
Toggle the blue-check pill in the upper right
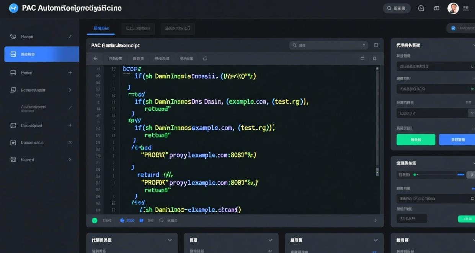[x=461, y=28]
